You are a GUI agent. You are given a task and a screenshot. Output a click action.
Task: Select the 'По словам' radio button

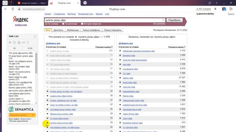[46, 24]
